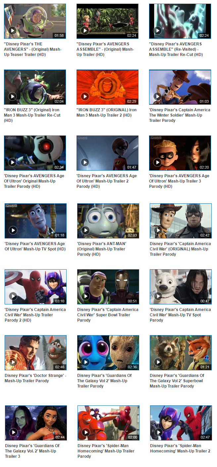Play the 'Age Of Ultron' Trailer 2 video

tap(107, 153)
